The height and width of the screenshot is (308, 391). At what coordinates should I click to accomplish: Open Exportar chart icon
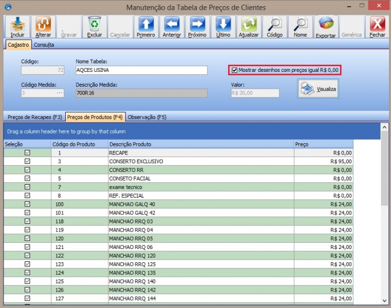[x=326, y=26]
